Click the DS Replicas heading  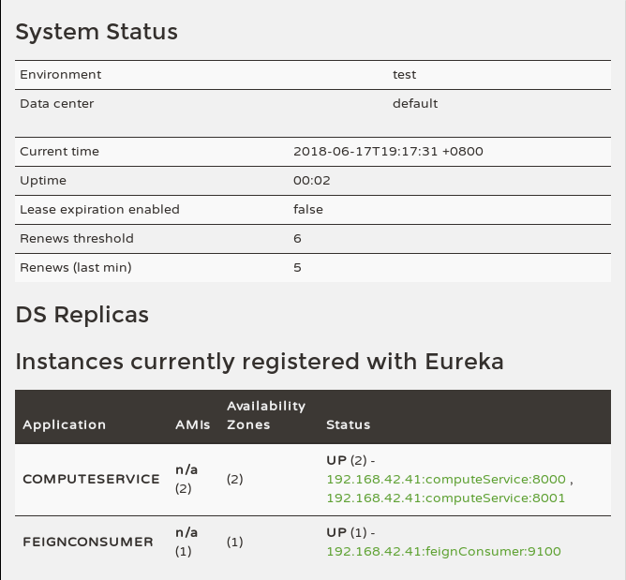pos(82,314)
